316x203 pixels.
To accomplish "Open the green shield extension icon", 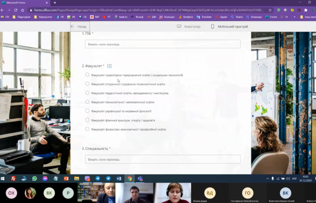I will (279, 10).
